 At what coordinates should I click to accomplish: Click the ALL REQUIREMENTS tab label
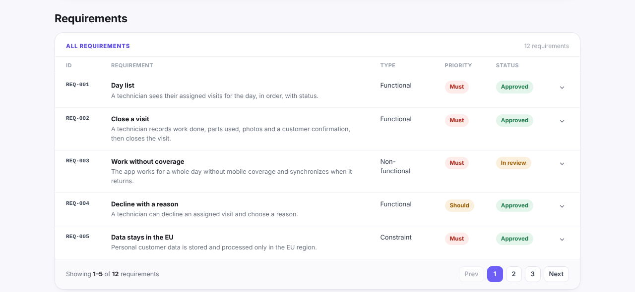click(98, 46)
